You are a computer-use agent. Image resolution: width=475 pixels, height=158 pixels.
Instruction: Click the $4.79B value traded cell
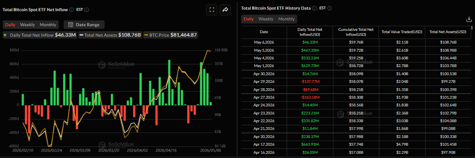pyautogui.click(x=402, y=145)
